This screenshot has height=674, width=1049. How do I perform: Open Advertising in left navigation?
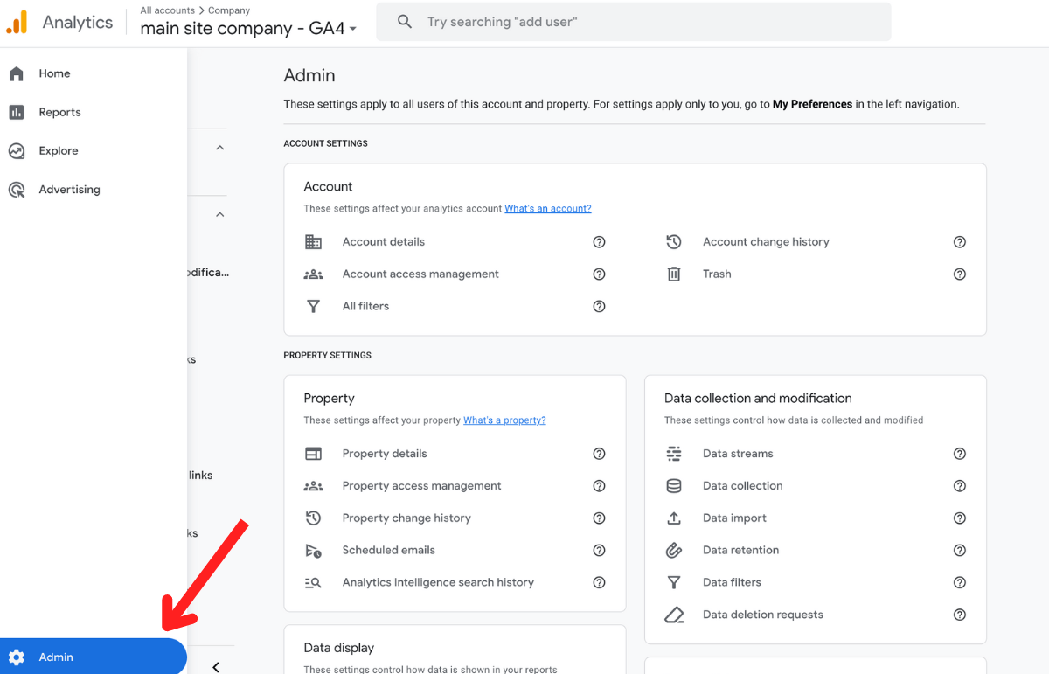pos(69,189)
